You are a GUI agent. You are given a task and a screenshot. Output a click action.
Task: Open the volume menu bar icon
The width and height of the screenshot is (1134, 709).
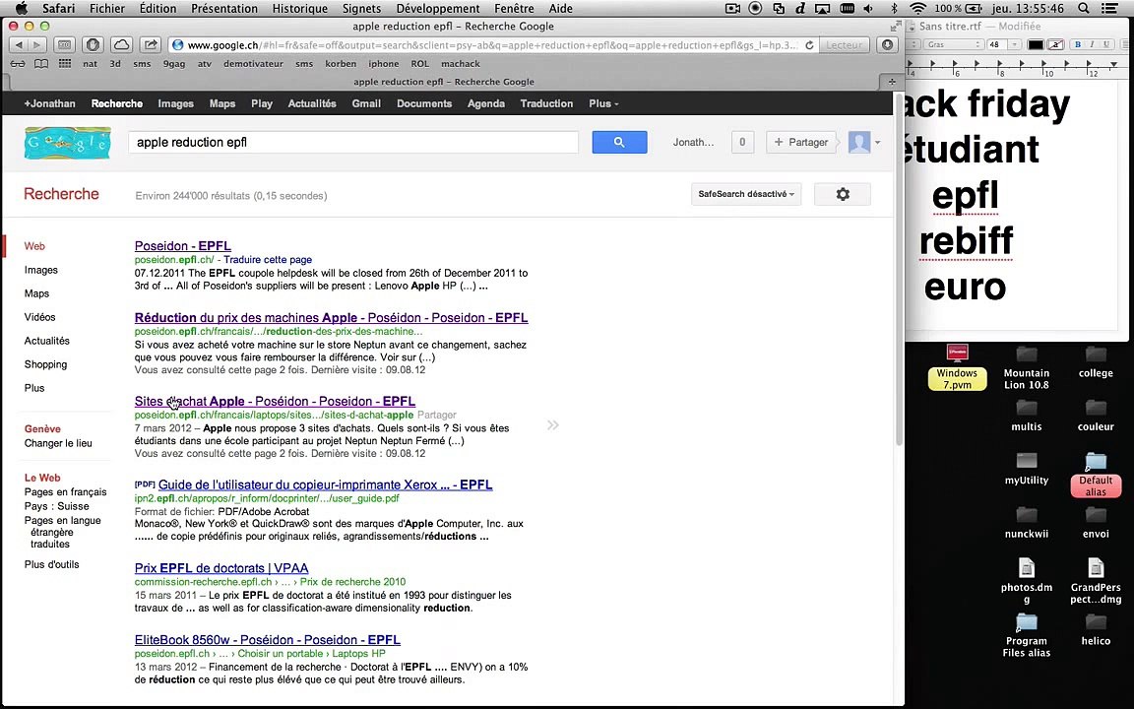click(x=868, y=9)
